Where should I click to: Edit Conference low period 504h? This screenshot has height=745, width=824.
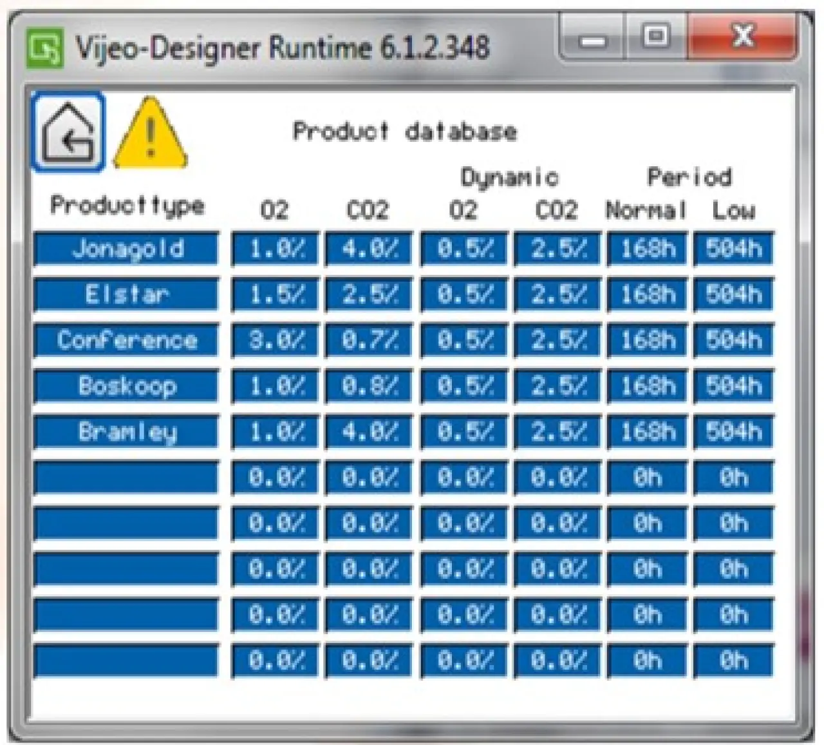pyautogui.click(x=734, y=340)
